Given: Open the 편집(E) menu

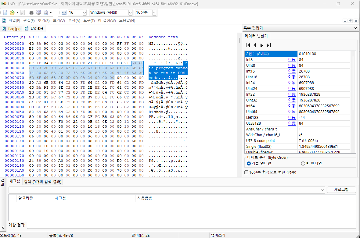Looking at the screenshot, I should pos(29,21).
